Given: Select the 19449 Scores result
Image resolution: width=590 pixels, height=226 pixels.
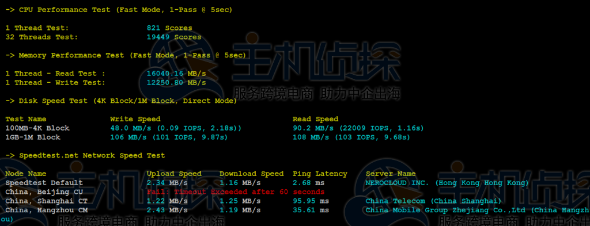Looking at the screenshot, I should pyautogui.click(x=174, y=37).
